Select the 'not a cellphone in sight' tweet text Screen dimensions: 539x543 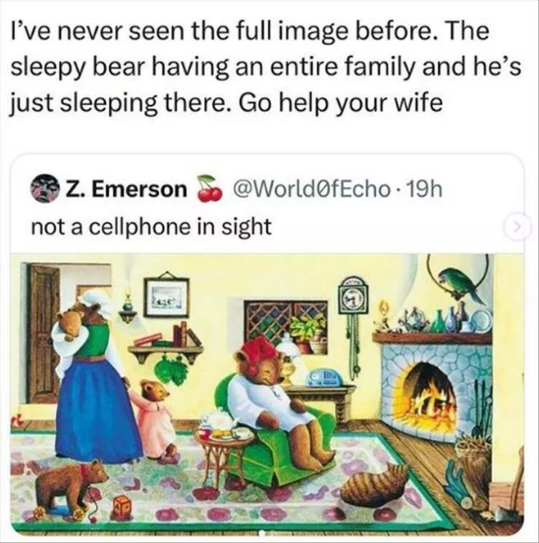pos(152,227)
